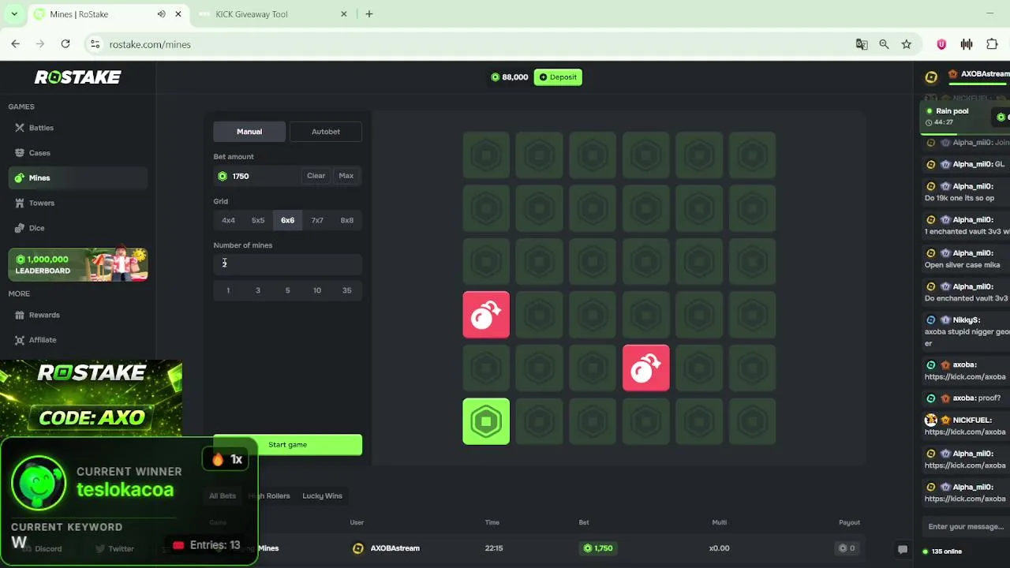Set number of mines preset to 10

point(317,290)
